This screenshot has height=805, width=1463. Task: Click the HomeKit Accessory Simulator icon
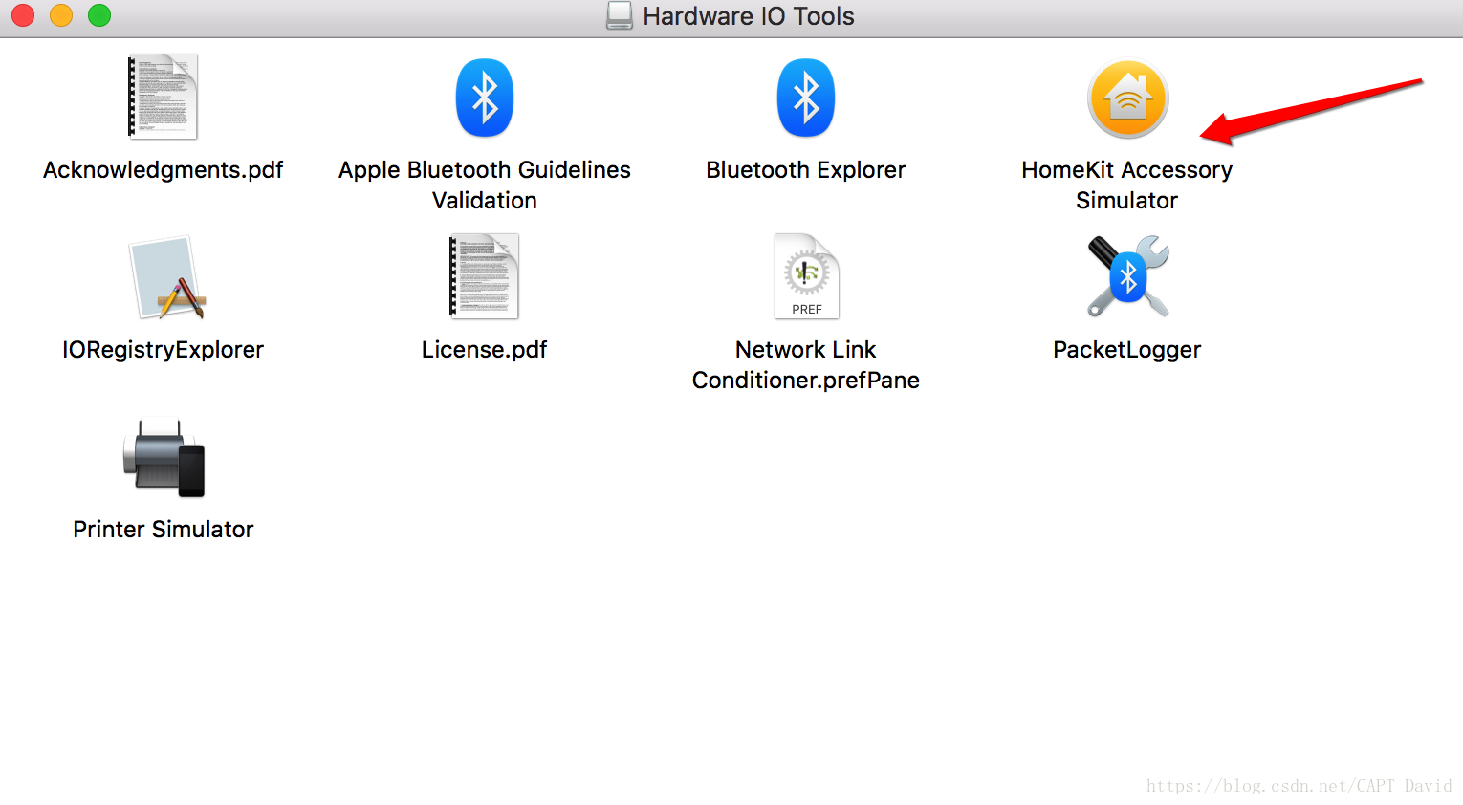[1127, 99]
